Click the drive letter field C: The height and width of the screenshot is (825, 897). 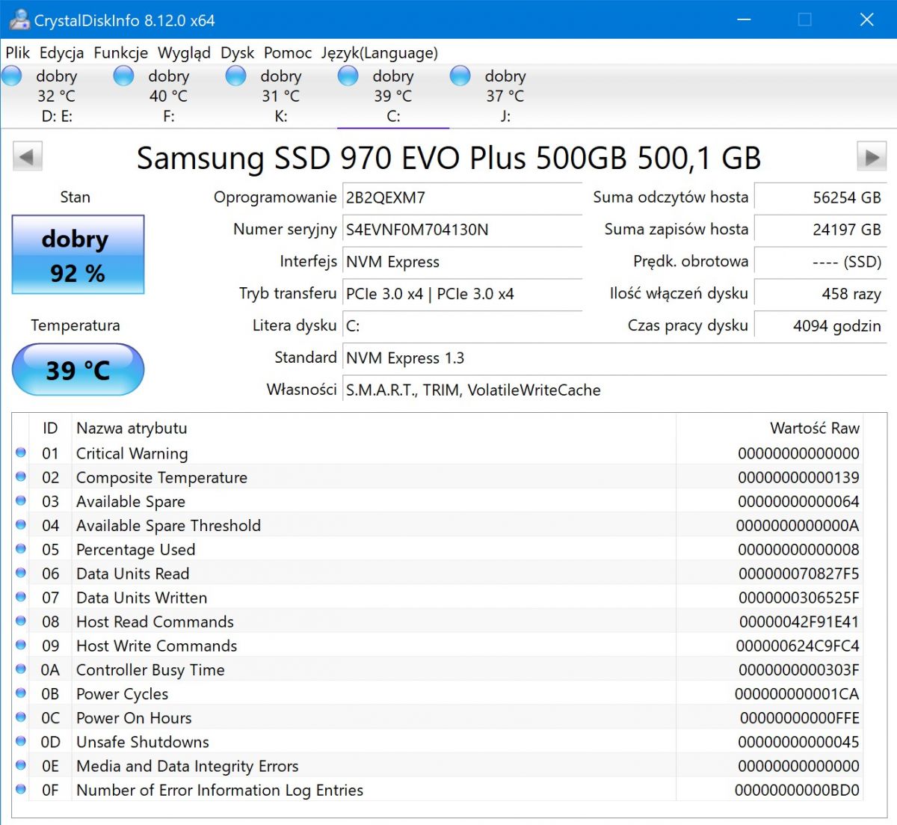click(462, 326)
